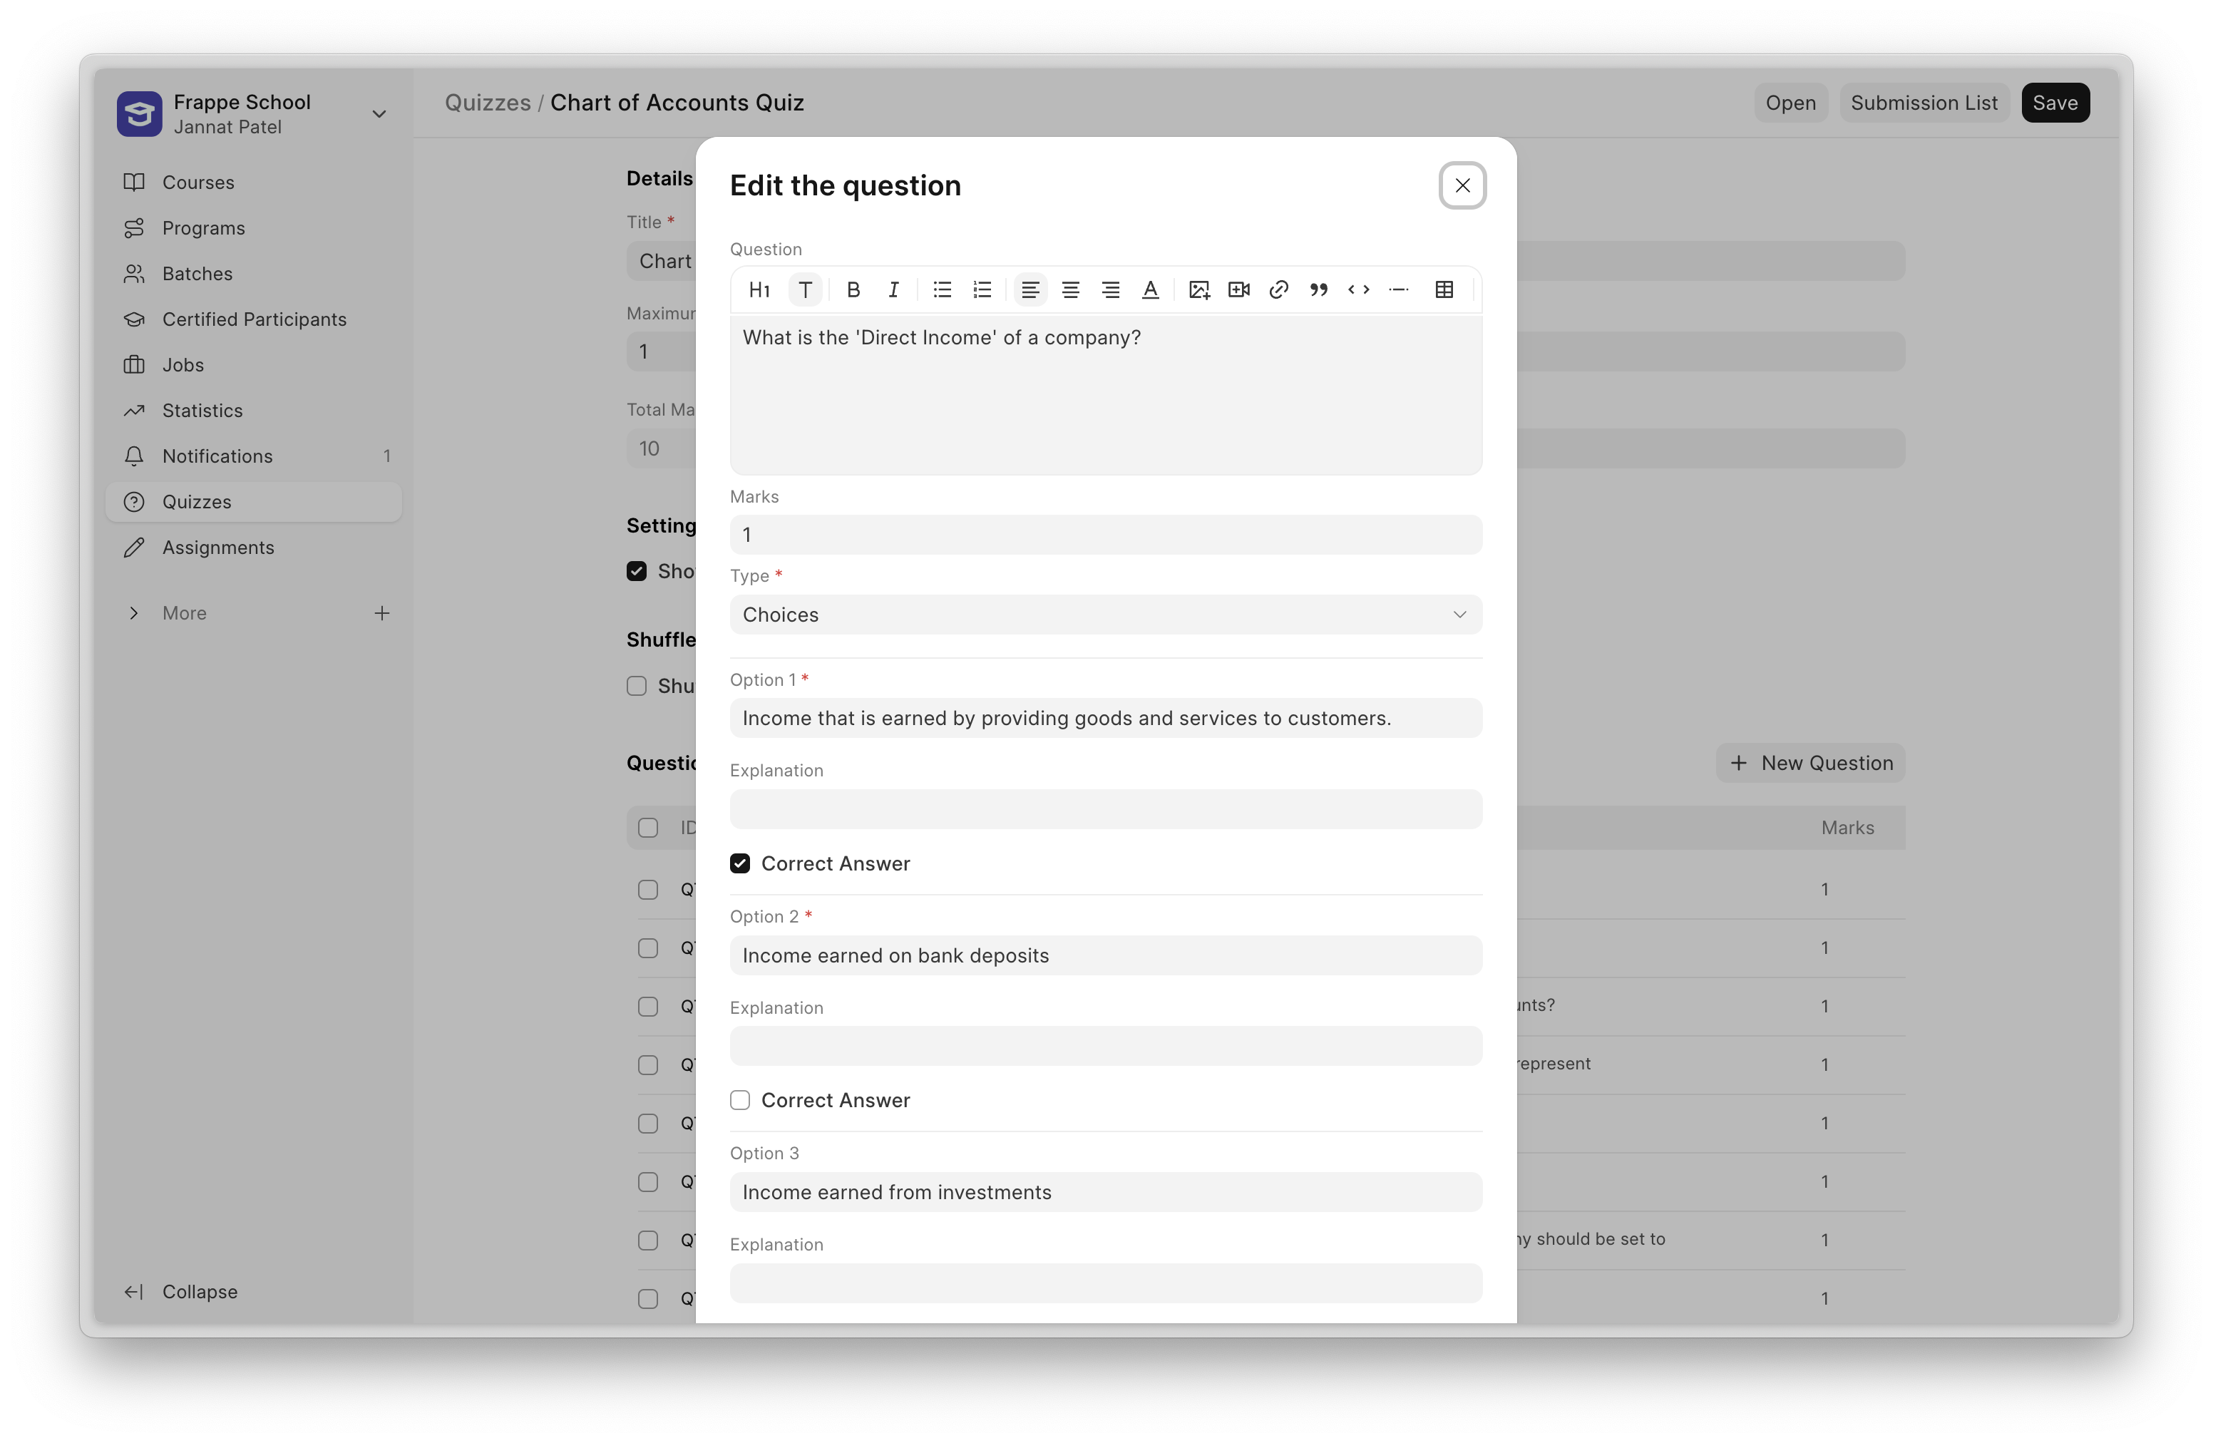Click the insert video icon
This screenshot has height=1443, width=2213.
click(x=1238, y=289)
